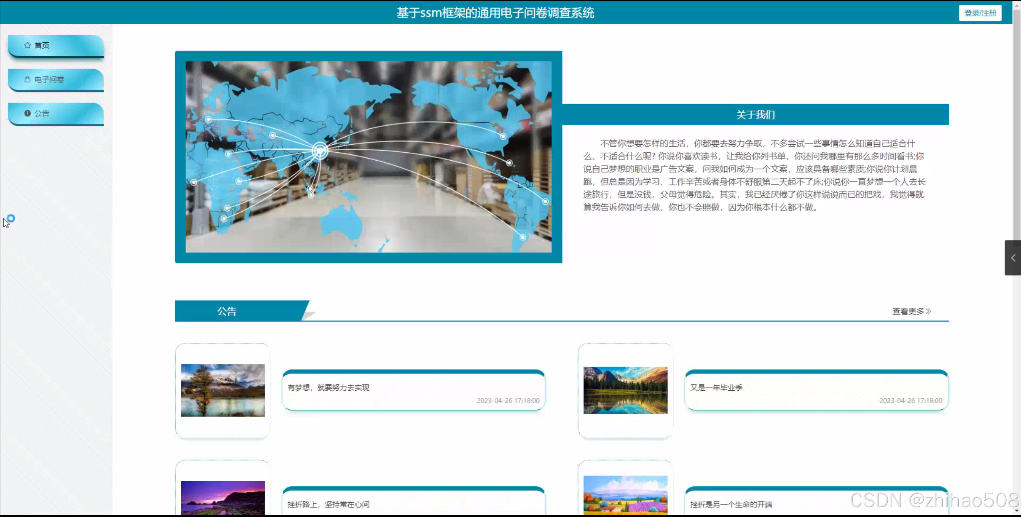1021x517 pixels.
Task: Select the lavender field painting thumbnail
Action: 625,495
